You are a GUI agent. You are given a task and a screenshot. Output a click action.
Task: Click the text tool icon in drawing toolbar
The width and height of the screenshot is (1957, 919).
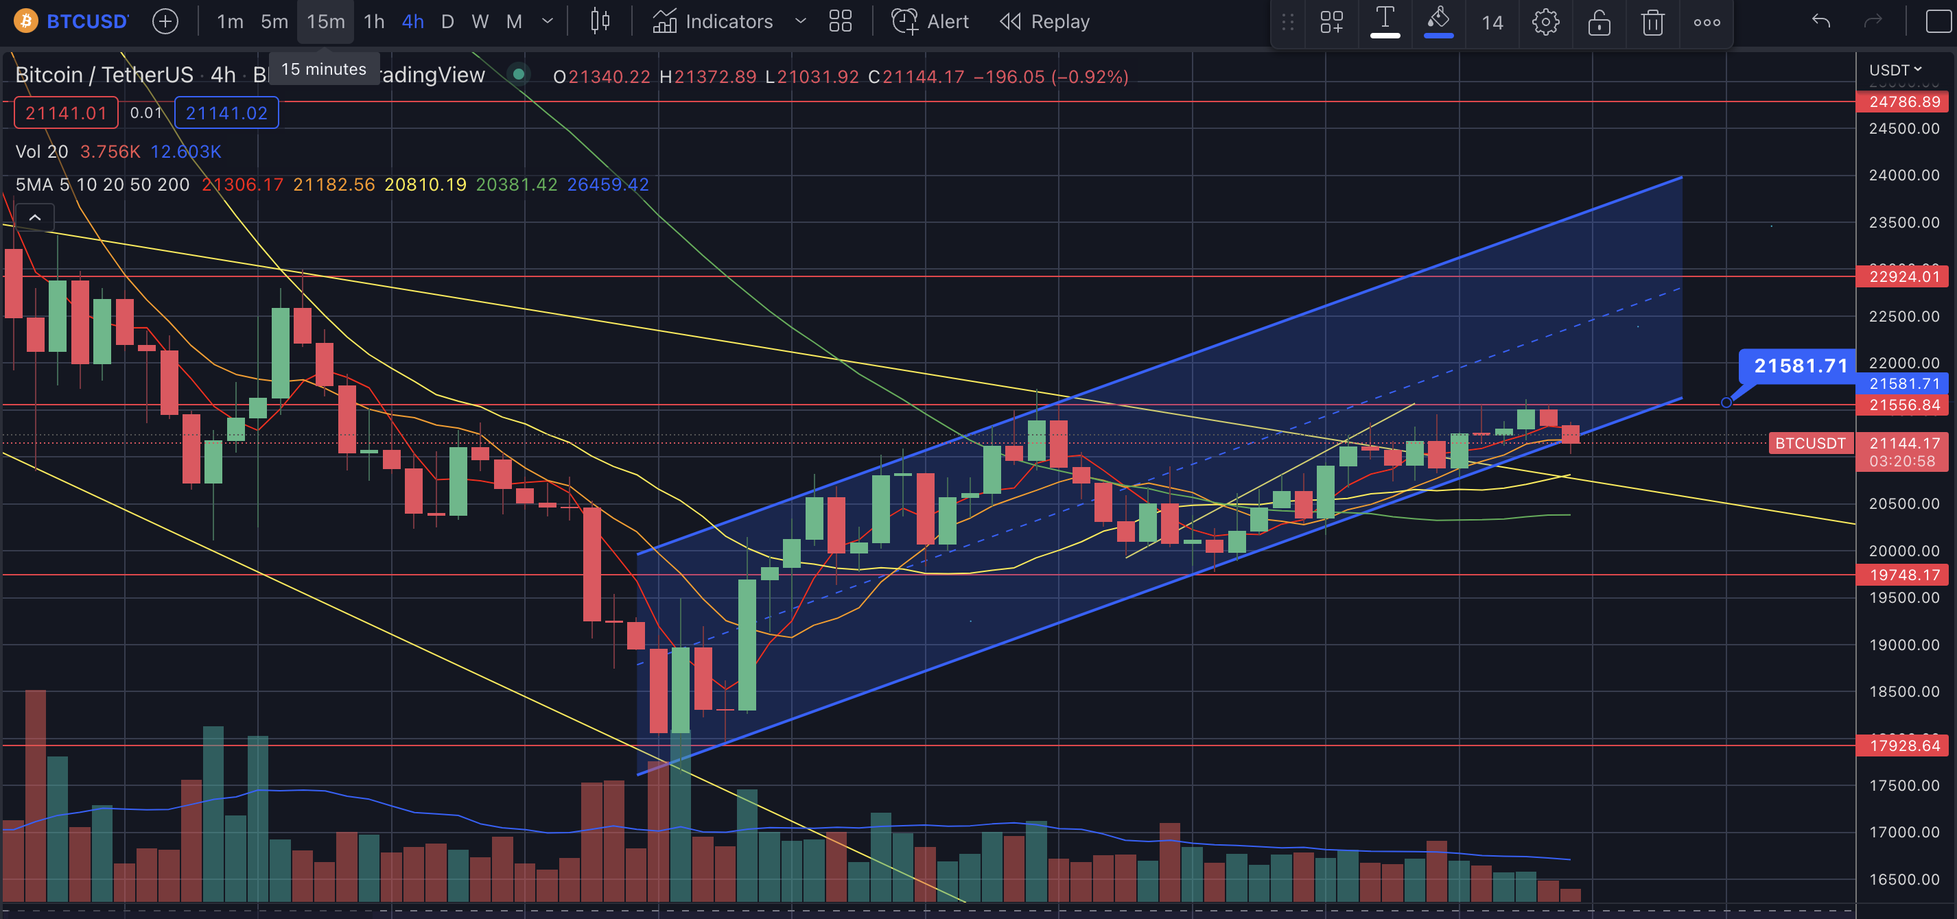[x=1385, y=21]
